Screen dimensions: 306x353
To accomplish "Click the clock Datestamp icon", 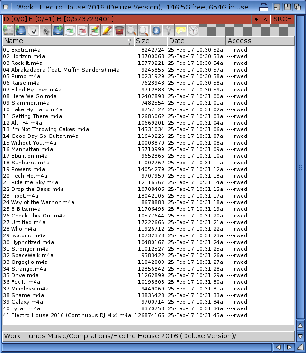I will coord(193,30).
